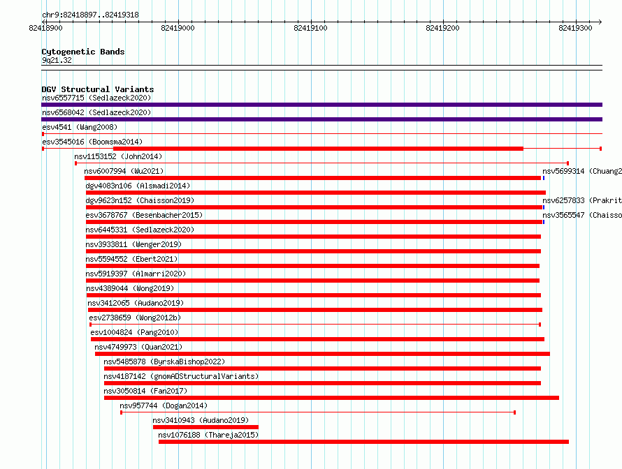Open variant nsv6257833 (Prakrit) label

(x=582, y=200)
